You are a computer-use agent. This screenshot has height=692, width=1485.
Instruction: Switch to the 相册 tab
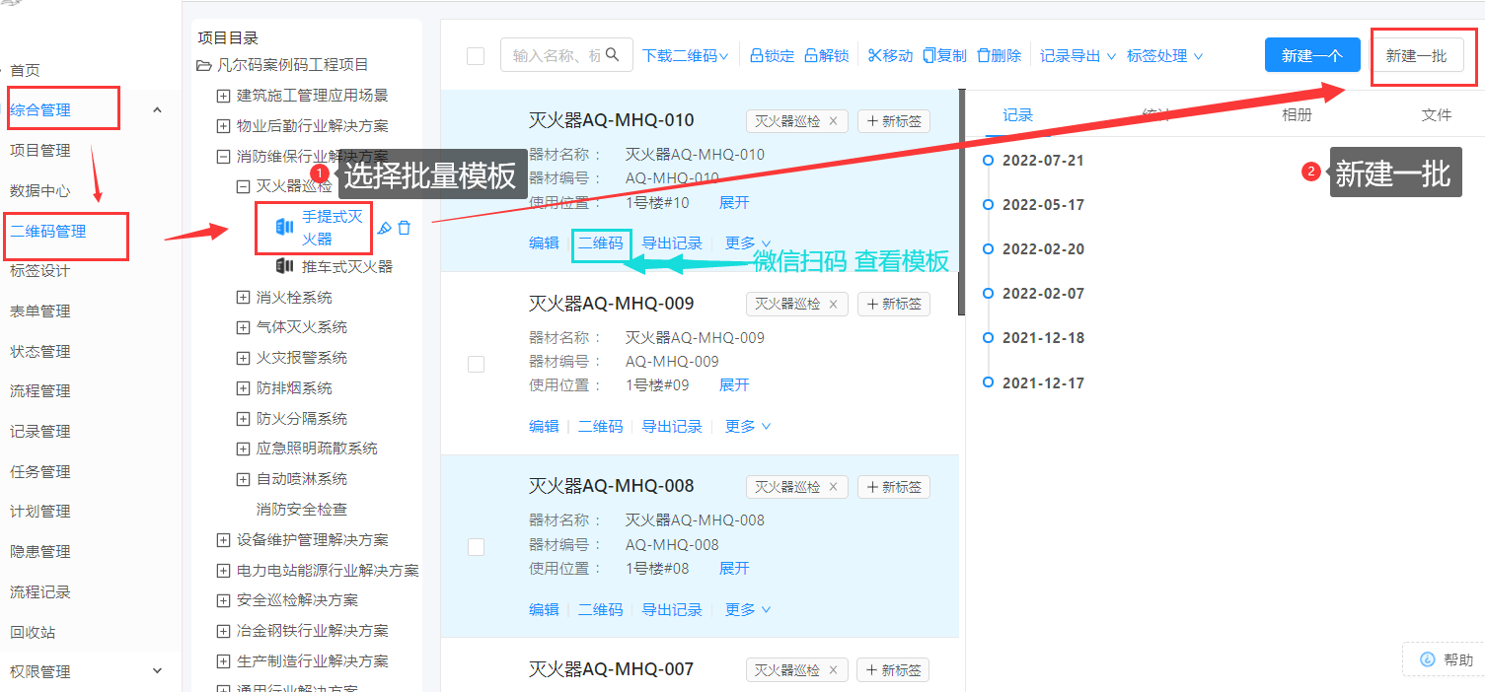click(x=1297, y=115)
